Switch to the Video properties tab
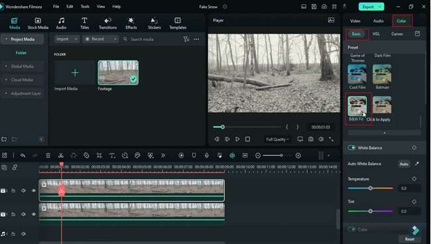Viewport: 431px width, 244px height. point(355,21)
